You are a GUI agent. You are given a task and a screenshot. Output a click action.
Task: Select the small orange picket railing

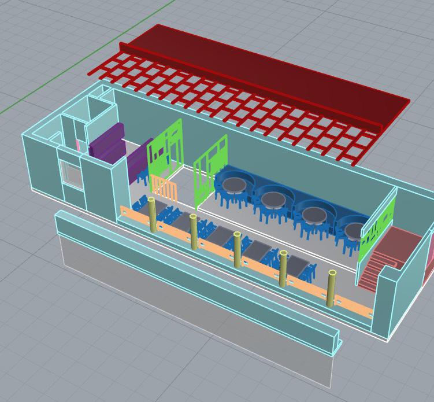point(164,189)
